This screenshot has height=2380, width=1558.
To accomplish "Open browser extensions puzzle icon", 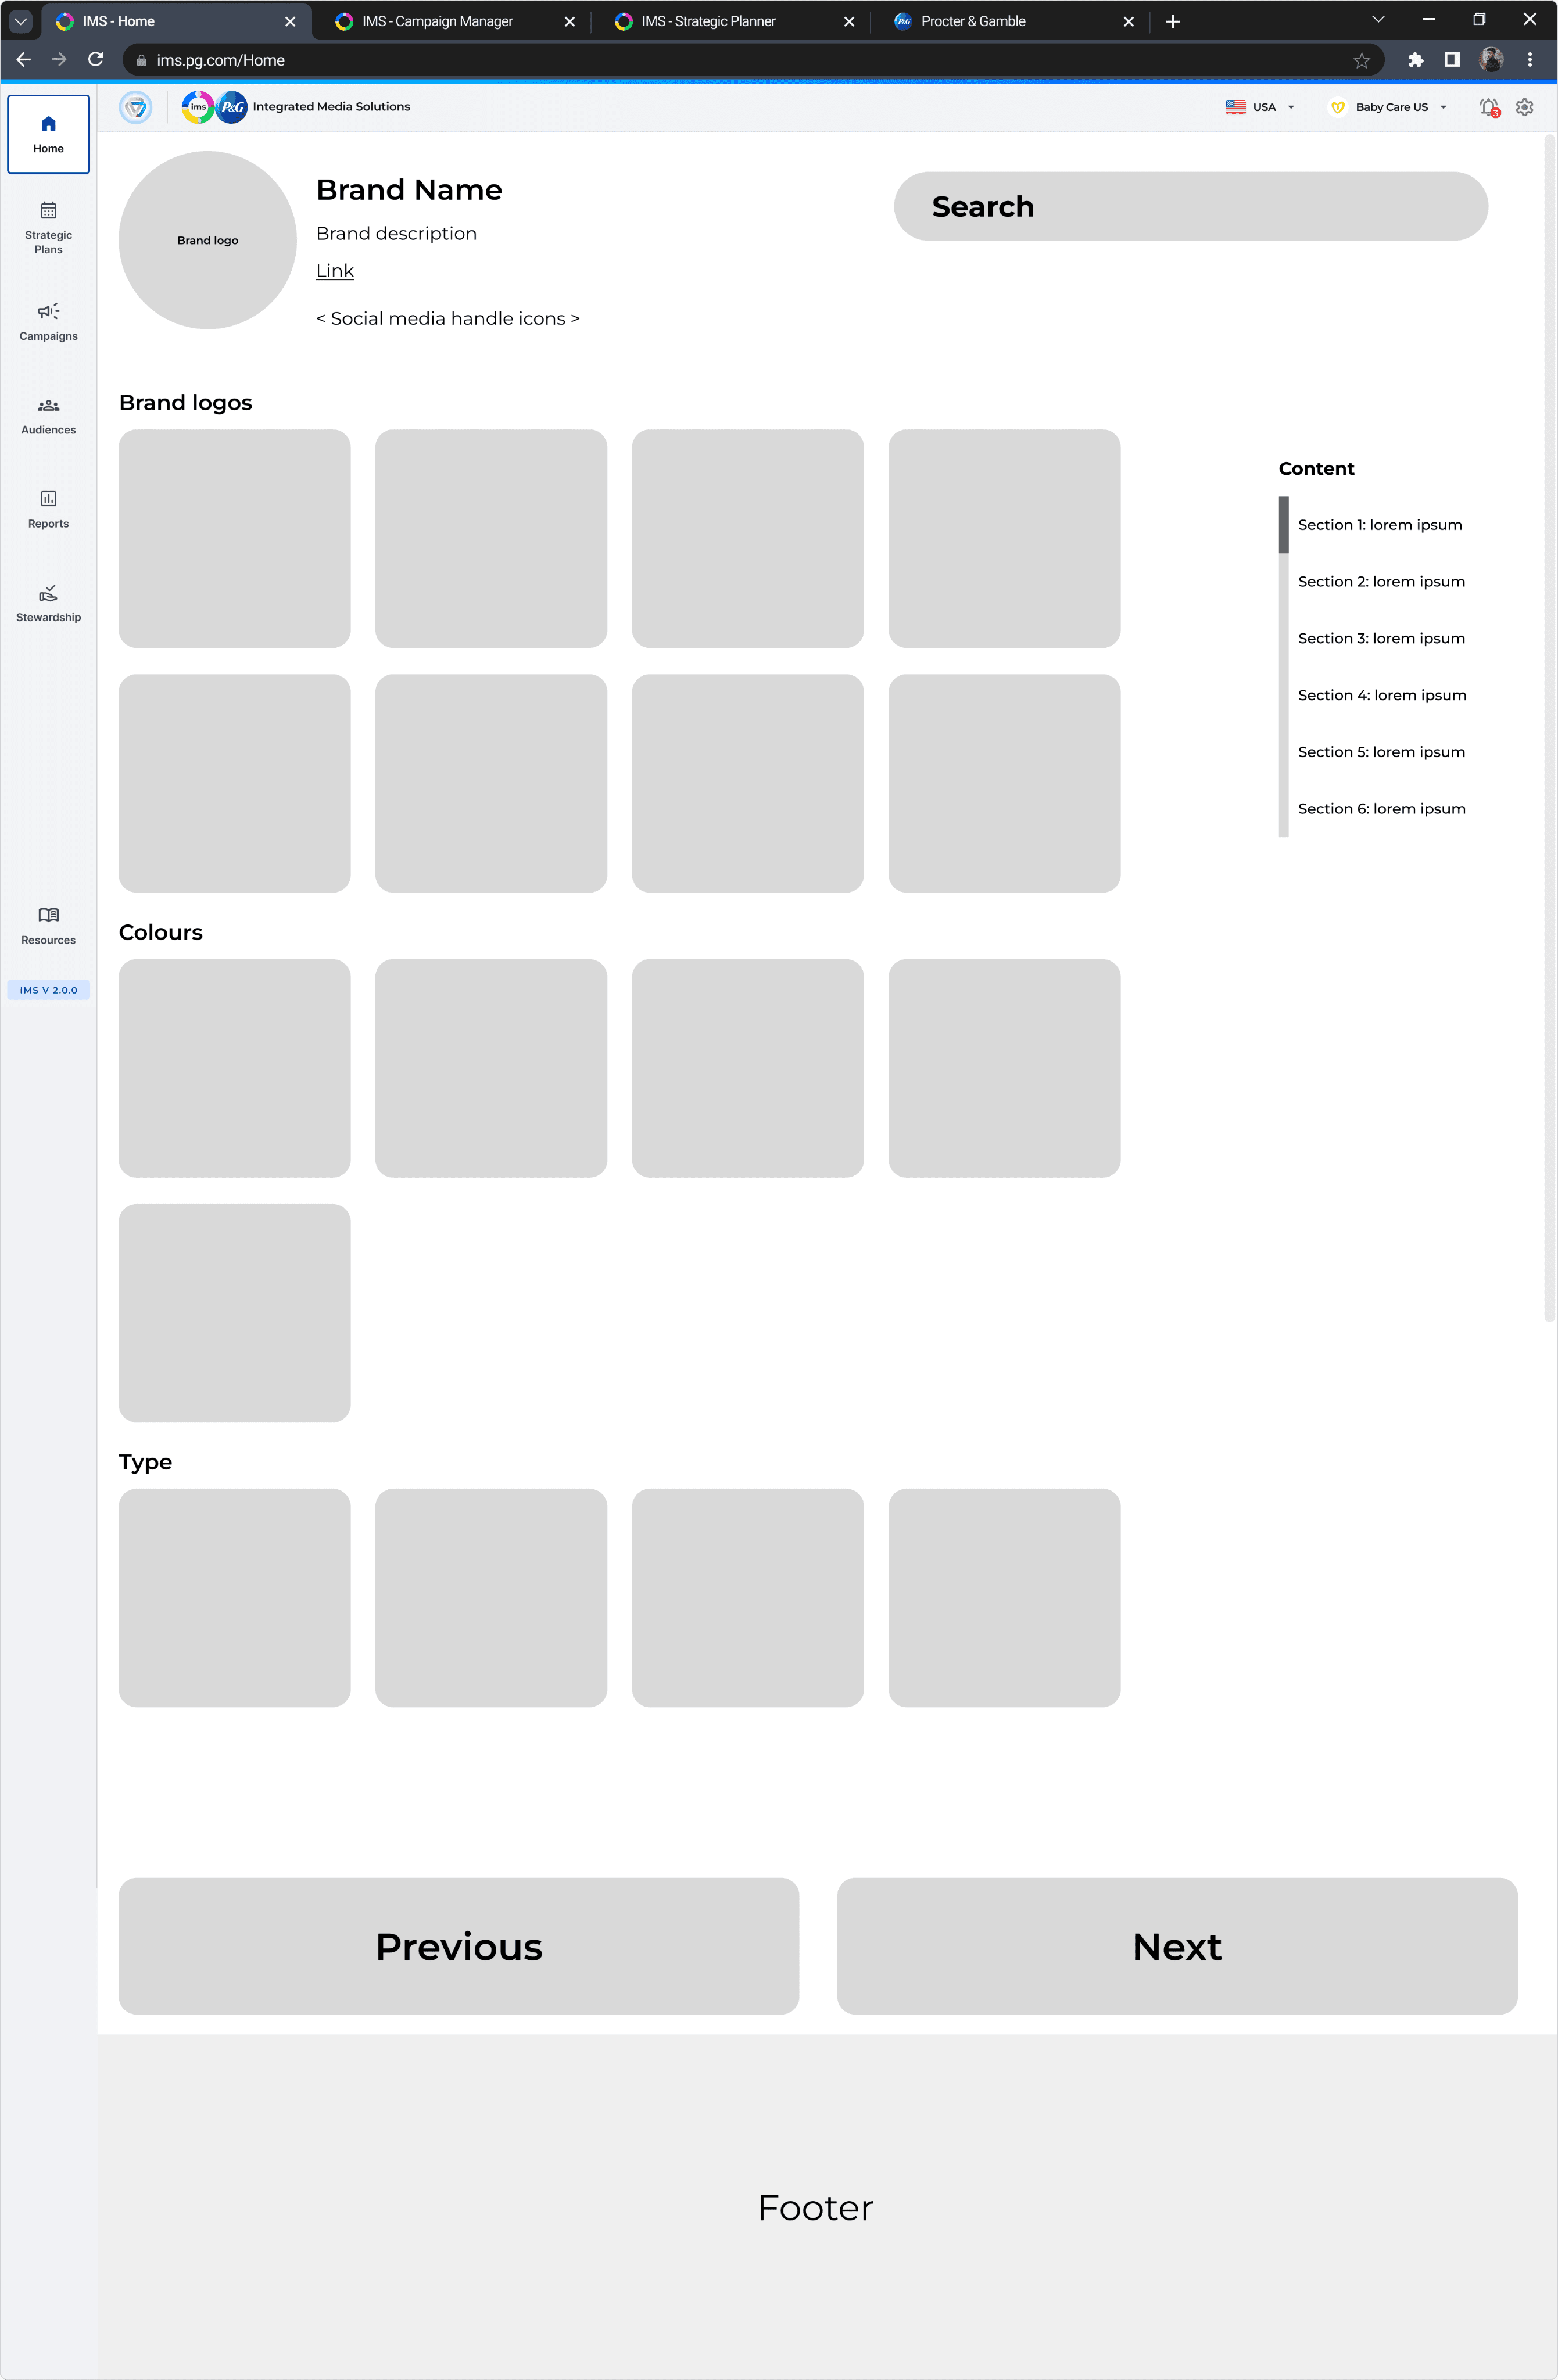I will coord(1415,60).
